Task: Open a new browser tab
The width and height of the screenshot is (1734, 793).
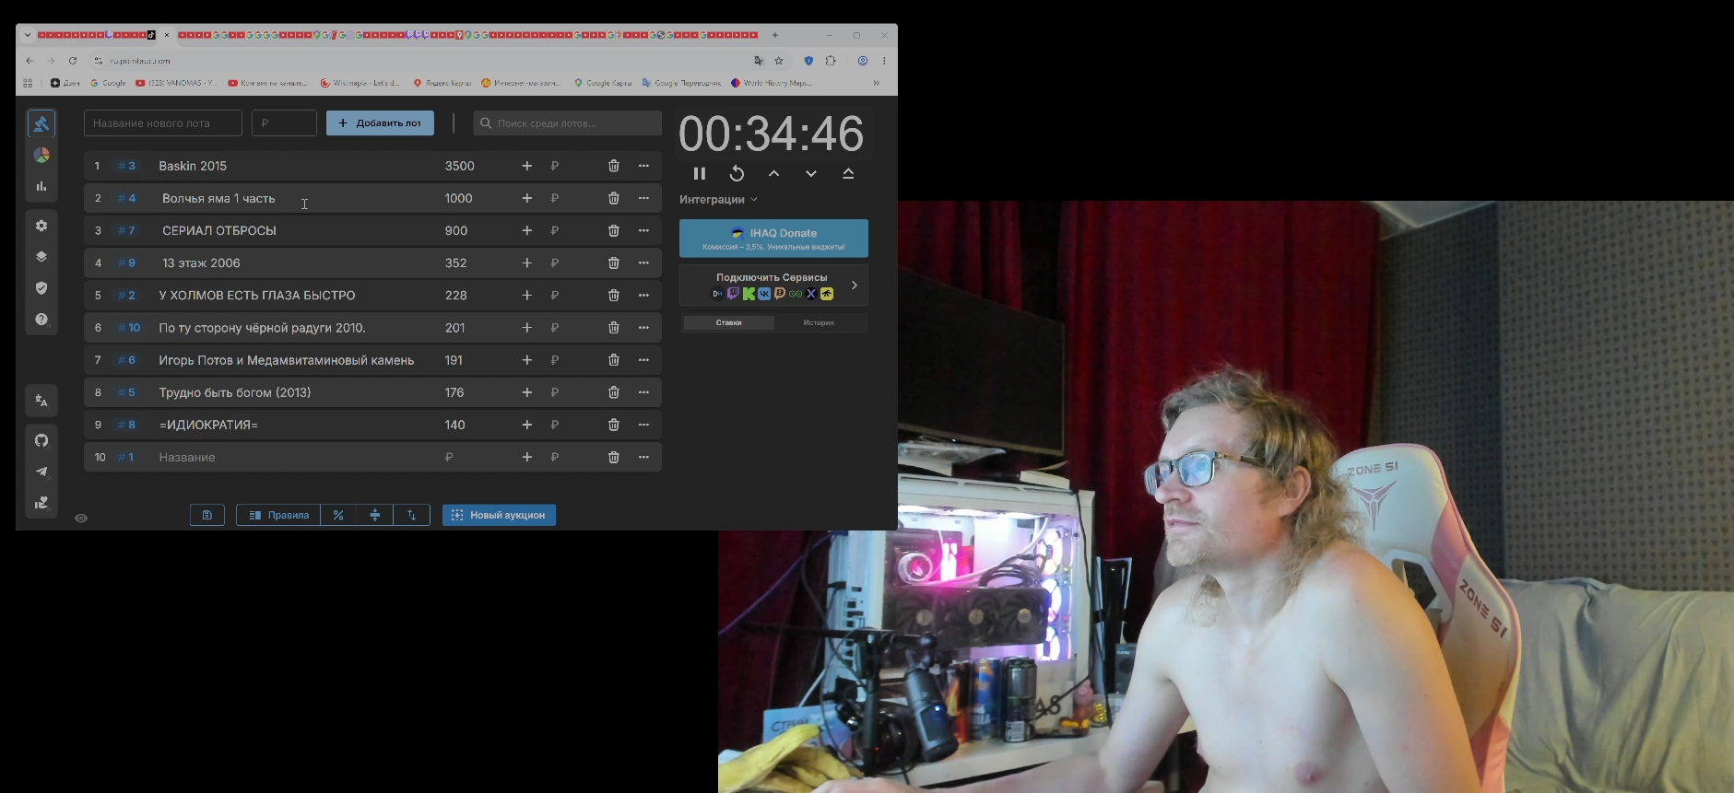Action: 775,35
